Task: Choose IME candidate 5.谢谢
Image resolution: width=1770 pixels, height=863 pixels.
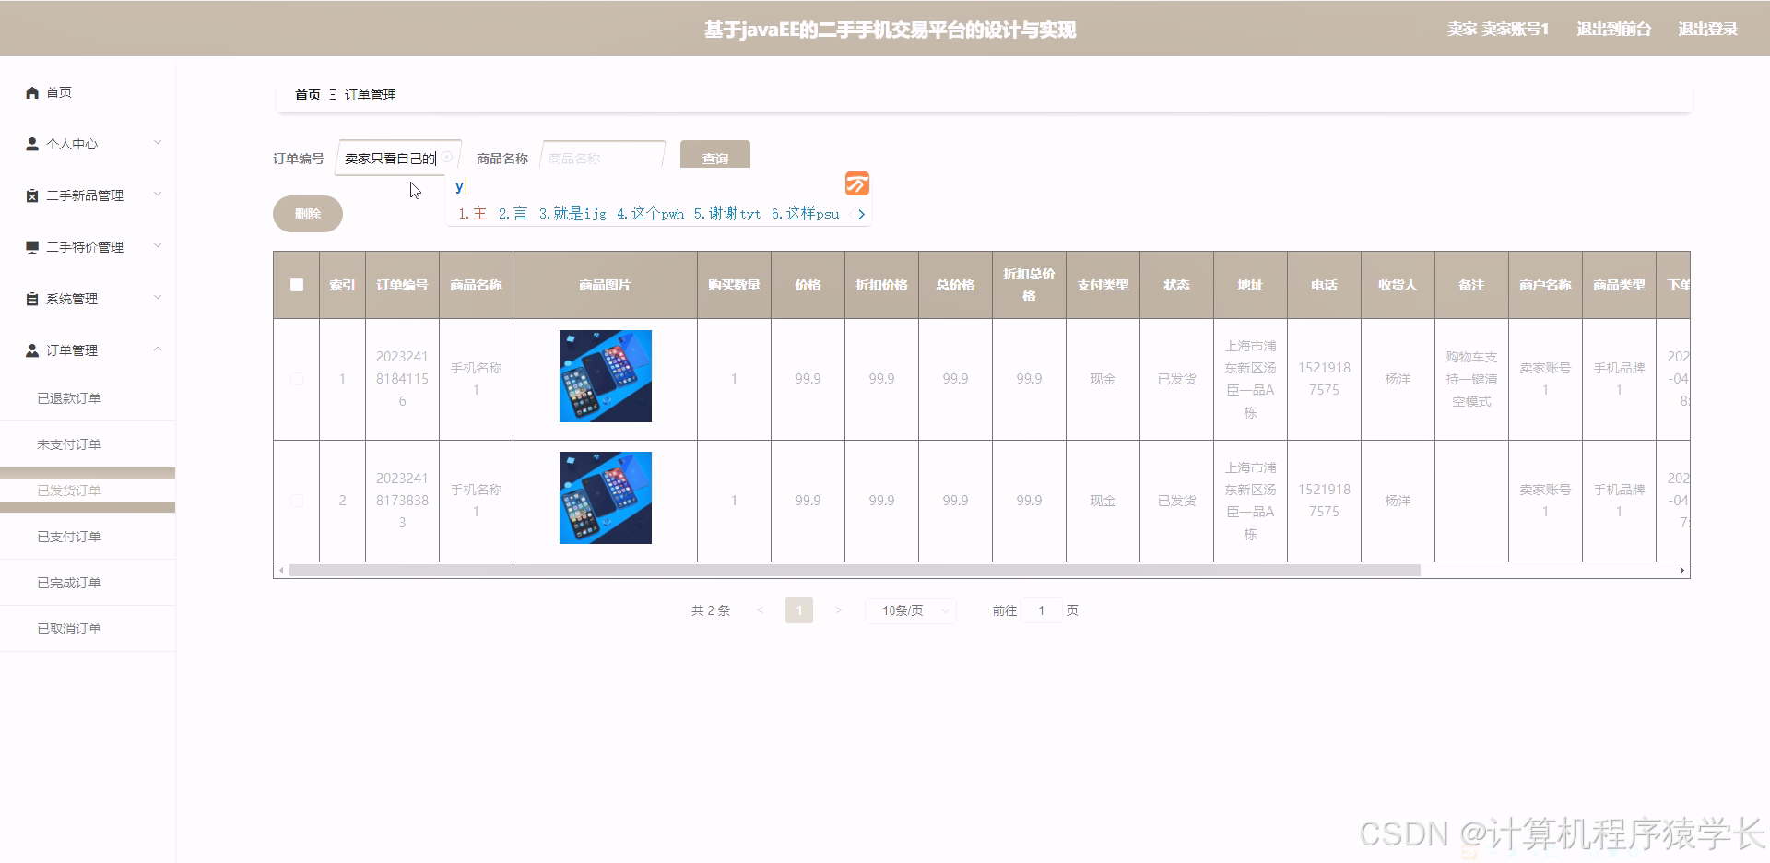Action: pos(727,214)
